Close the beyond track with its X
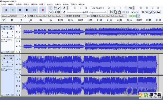 2,26
